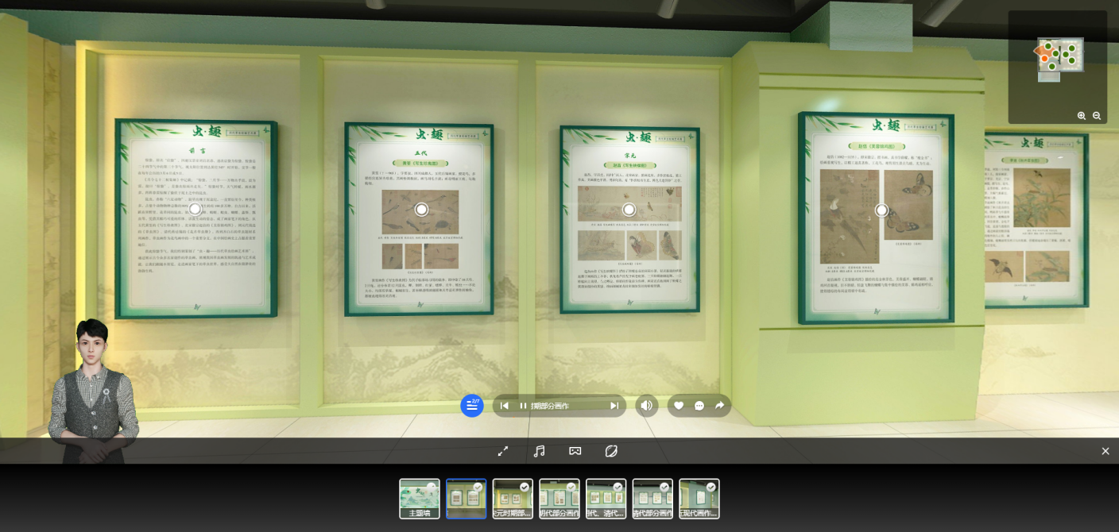Click the scene title 期部分画作 in player

pyautogui.click(x=551, y=406)
